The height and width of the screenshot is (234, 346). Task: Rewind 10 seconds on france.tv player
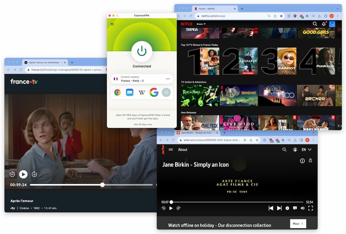[x=12, y=174]
